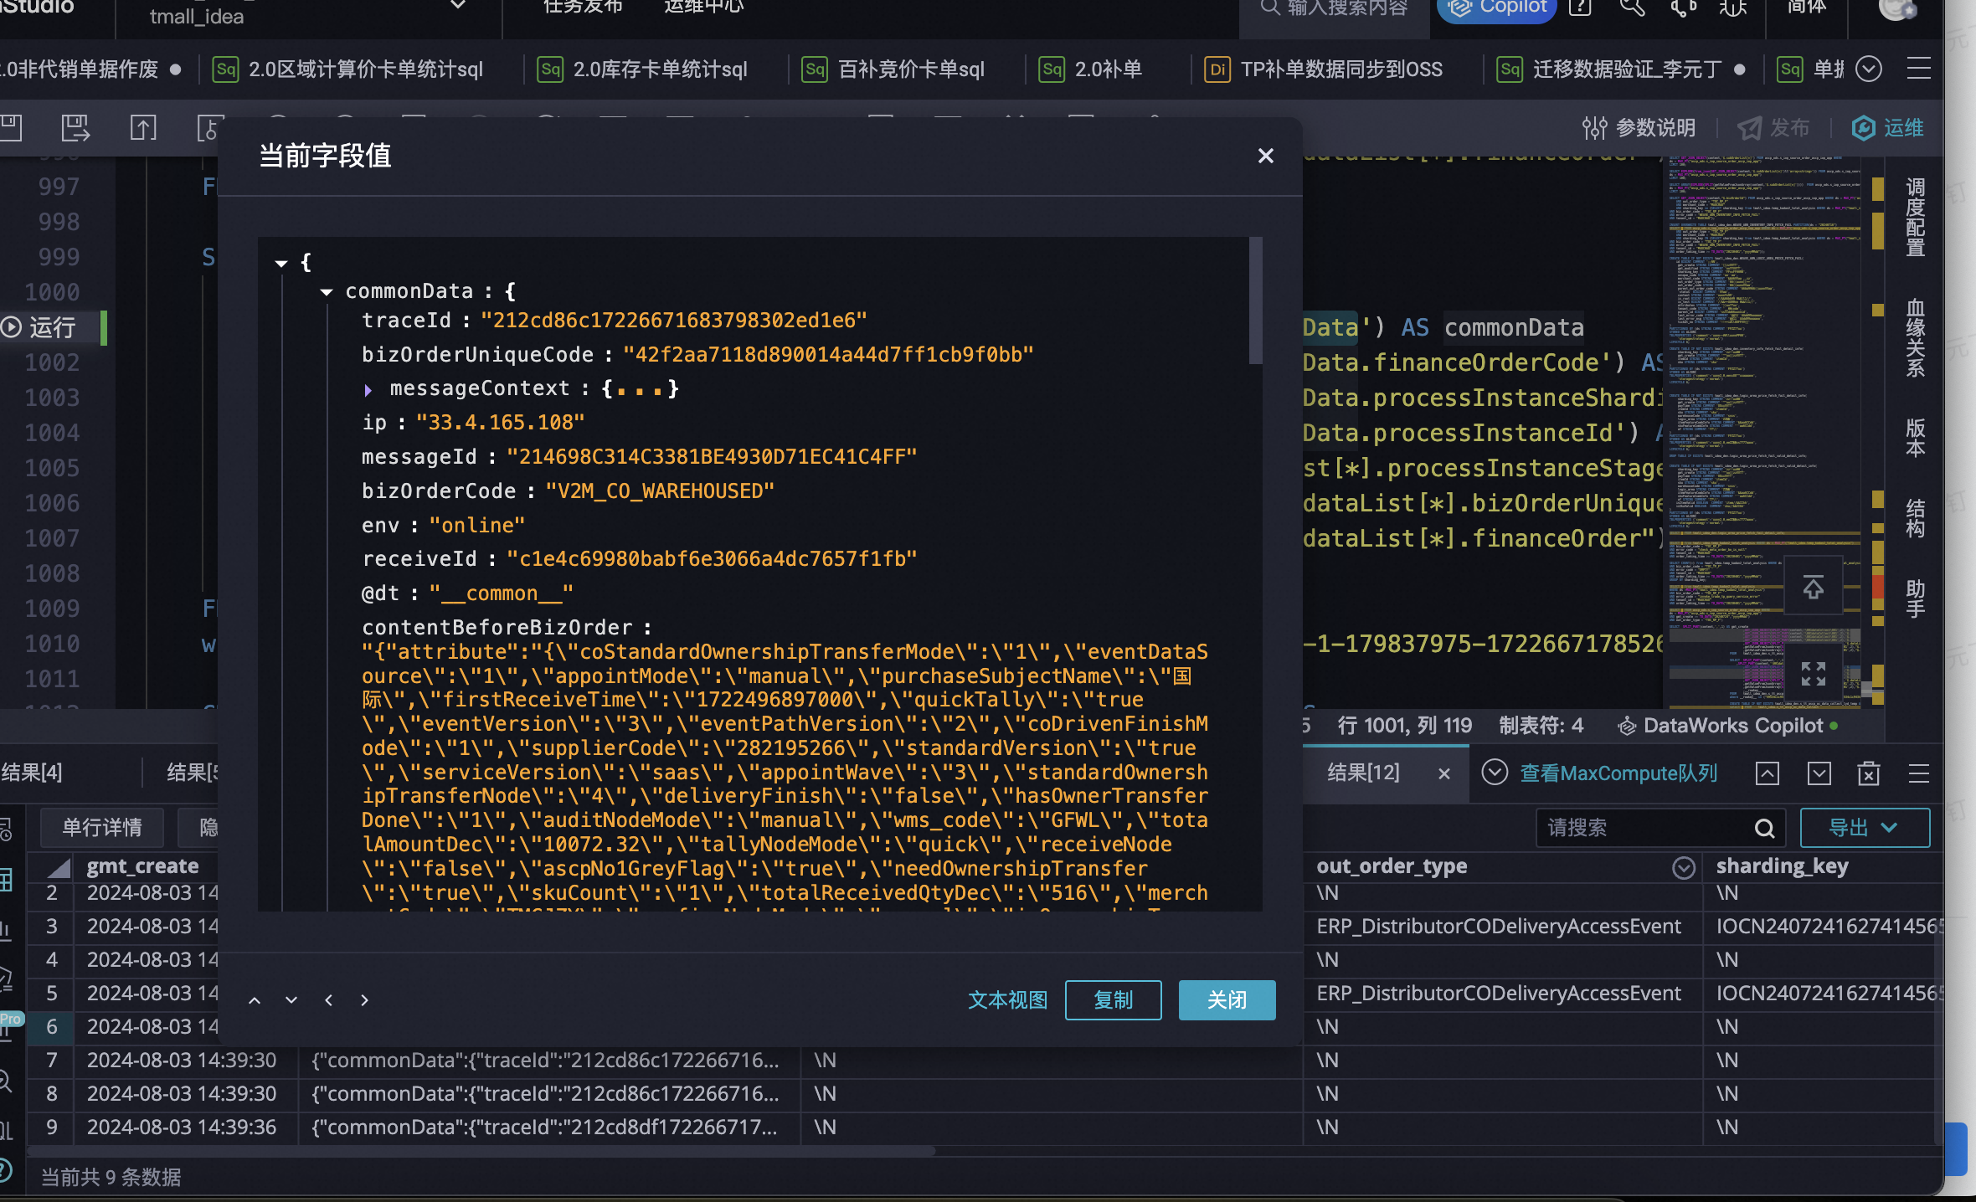Open 参数说明 parameter description
Screen dimensions: 1976x1202
1639,128
